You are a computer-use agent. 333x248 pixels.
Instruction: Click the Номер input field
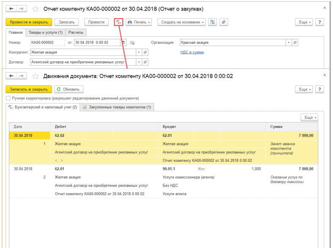point(47,42)
